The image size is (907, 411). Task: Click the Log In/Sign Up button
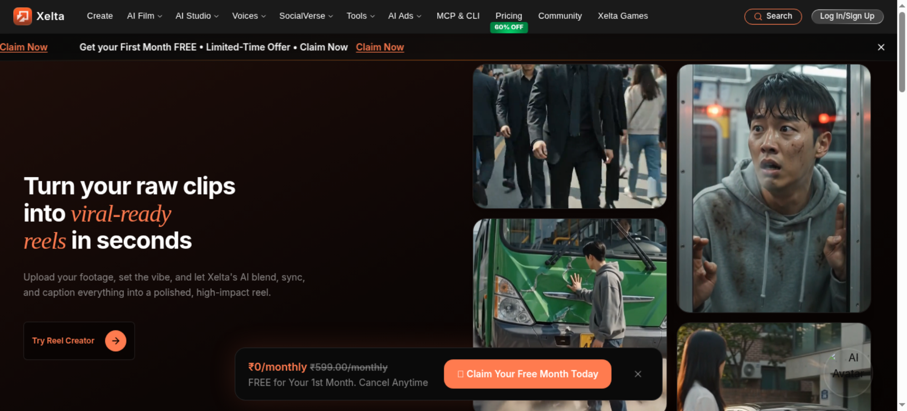(x=847, y=16)
